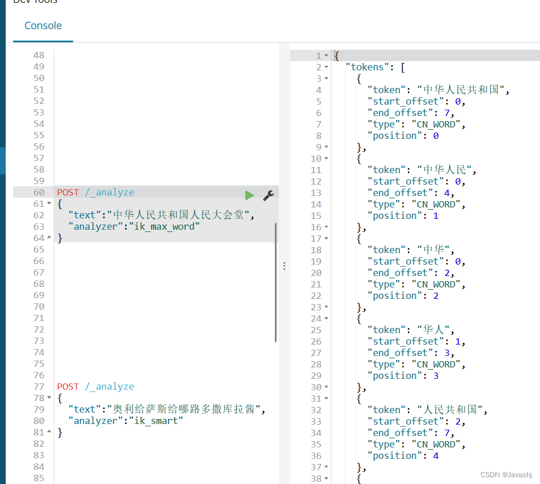Fold token object at response line 10

[326, 158]
